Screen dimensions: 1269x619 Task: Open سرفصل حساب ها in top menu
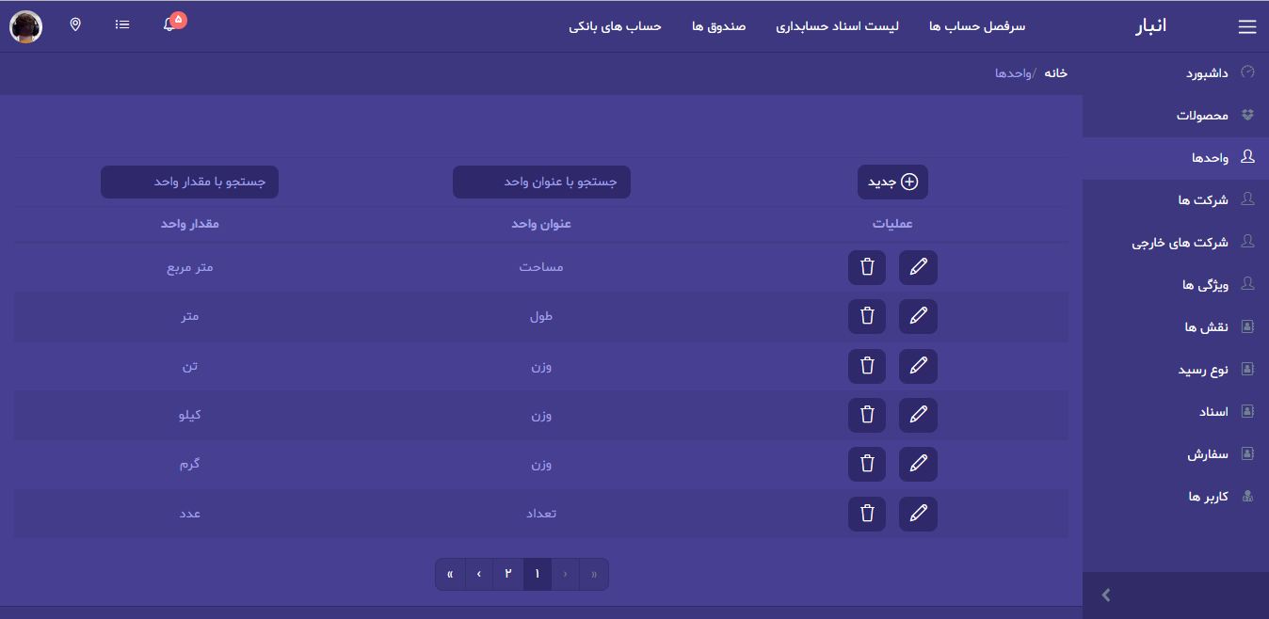pos(977,26)
